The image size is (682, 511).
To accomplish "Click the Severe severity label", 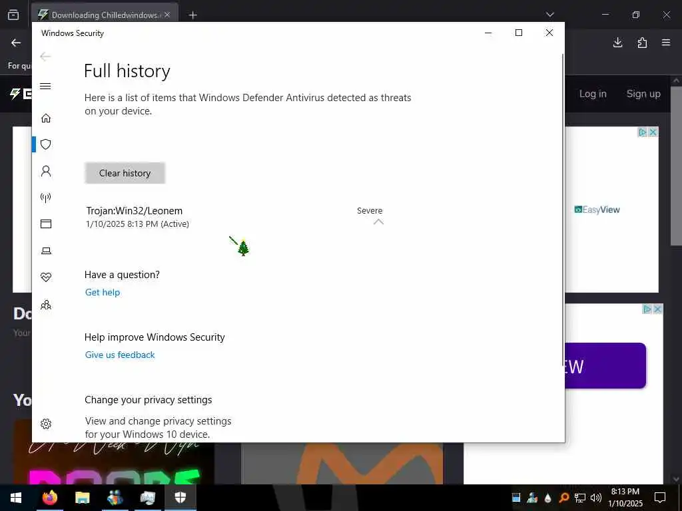I will [x=370, y=211].
